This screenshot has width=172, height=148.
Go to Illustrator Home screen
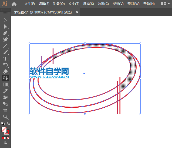pyautogui.click(x=14, y=4)
